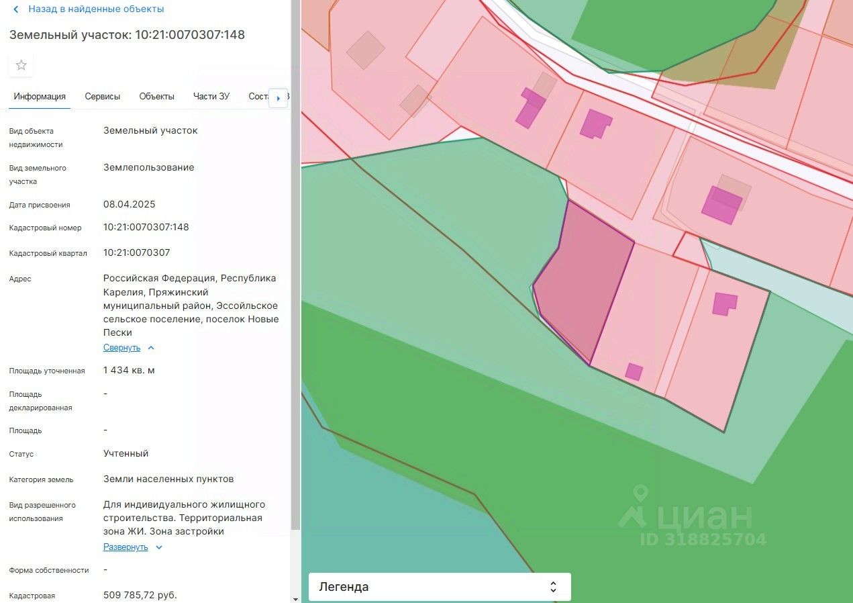This screenshot has height=603, width=853.
Task: Click the label 'Площадь декларированная'
Action: (x=40, y=401)
